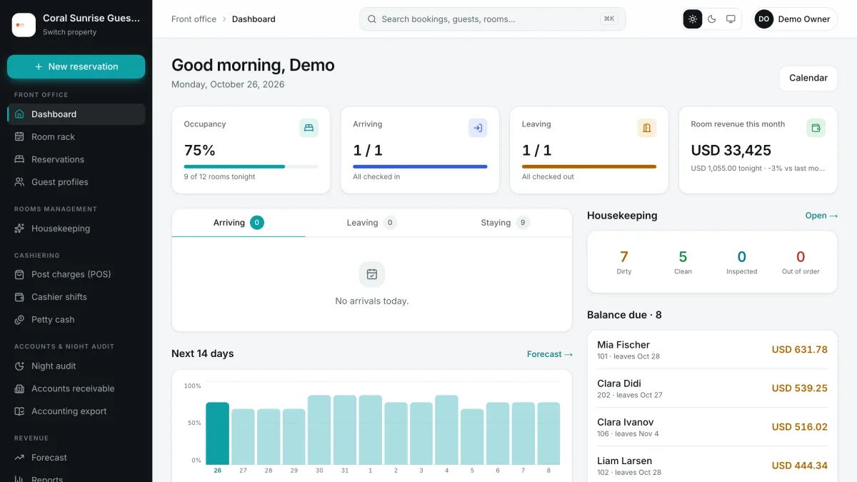
Task: Click the Dashboard house icon in sidebar
Action: (19, 114)
